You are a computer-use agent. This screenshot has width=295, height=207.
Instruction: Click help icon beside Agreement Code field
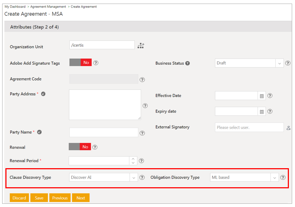(x=142, y=80)
